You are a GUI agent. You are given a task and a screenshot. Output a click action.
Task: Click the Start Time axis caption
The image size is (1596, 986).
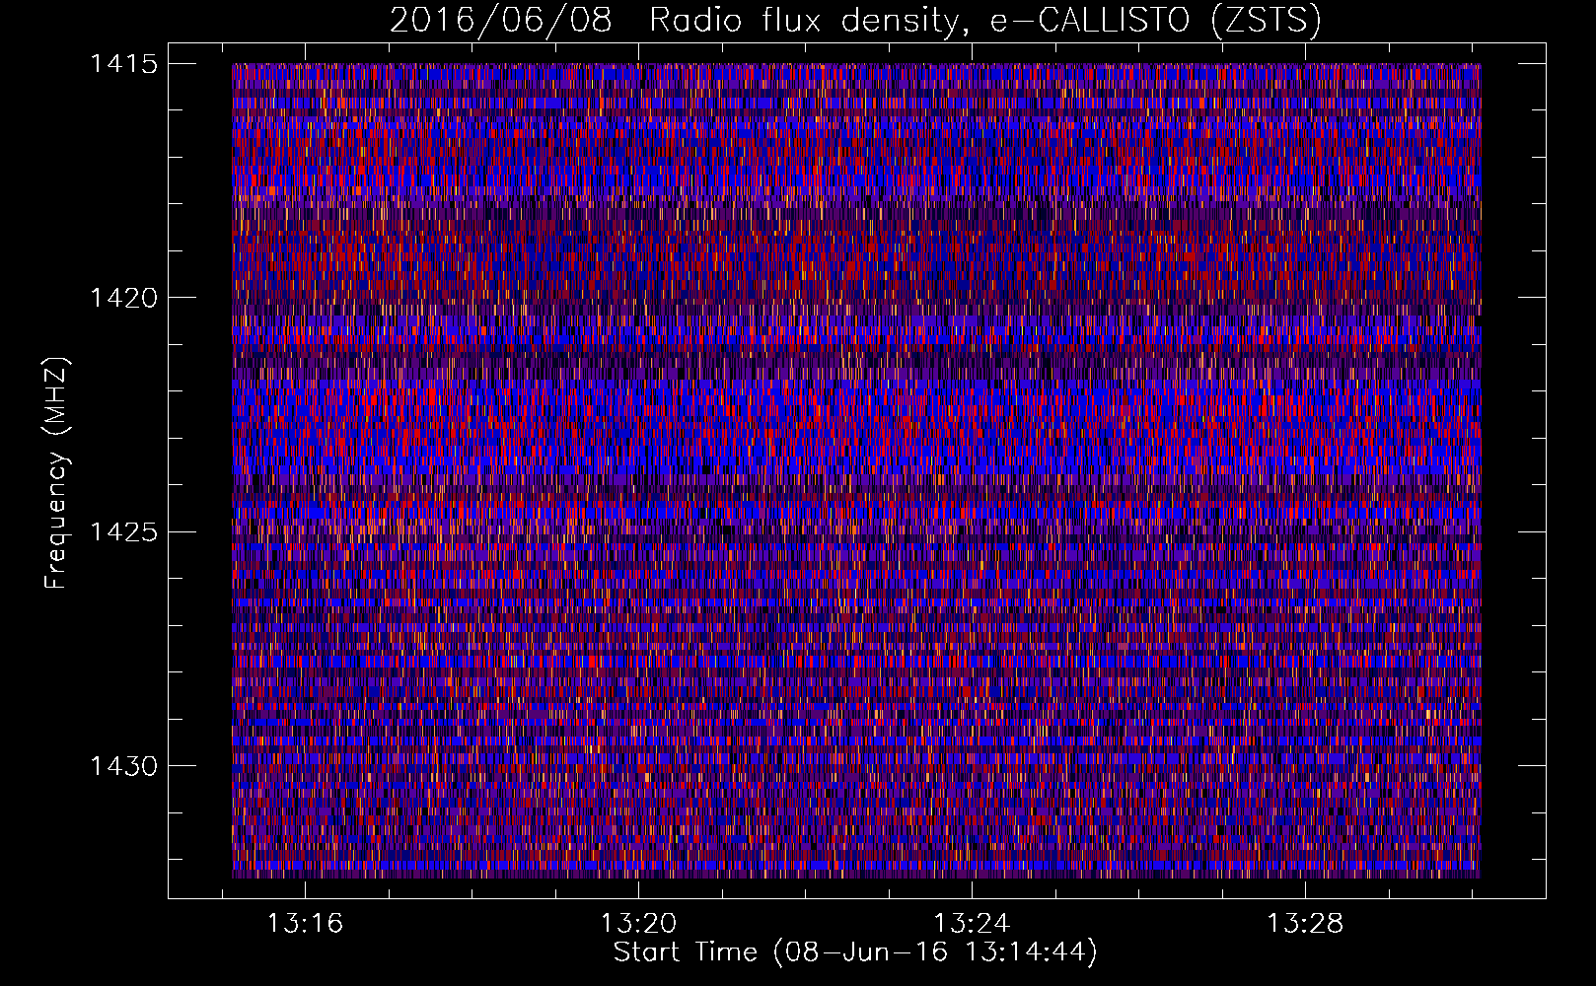point(855,953)
